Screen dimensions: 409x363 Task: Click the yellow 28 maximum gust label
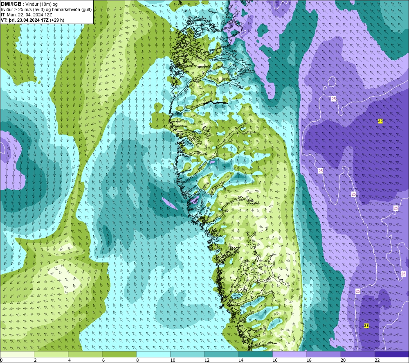pyautogui.click(x=366, y=325)
